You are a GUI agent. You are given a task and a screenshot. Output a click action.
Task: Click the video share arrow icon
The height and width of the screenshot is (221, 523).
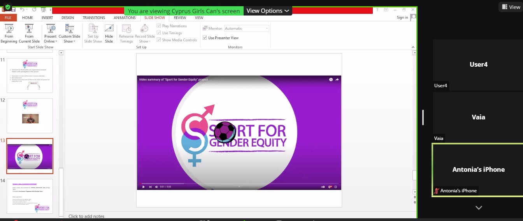tap(337, 79)
